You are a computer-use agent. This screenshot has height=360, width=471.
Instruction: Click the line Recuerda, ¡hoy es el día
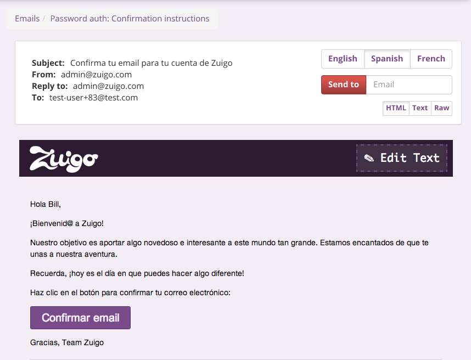137,273
